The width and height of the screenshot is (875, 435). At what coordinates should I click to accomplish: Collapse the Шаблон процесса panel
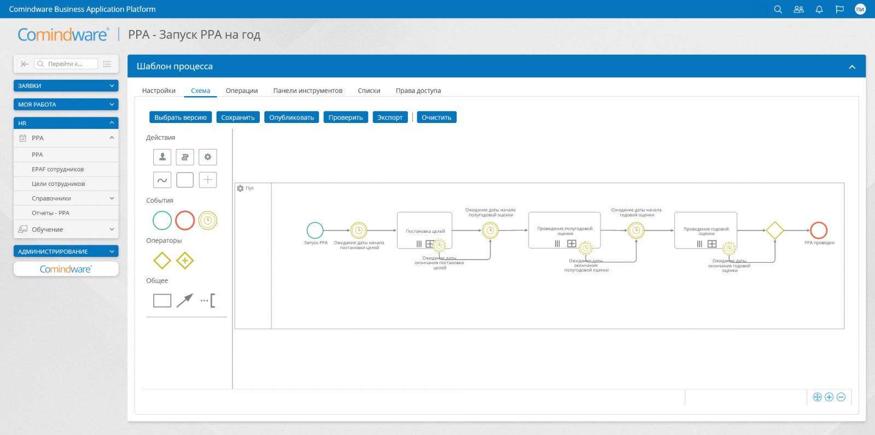click(851, 67)
